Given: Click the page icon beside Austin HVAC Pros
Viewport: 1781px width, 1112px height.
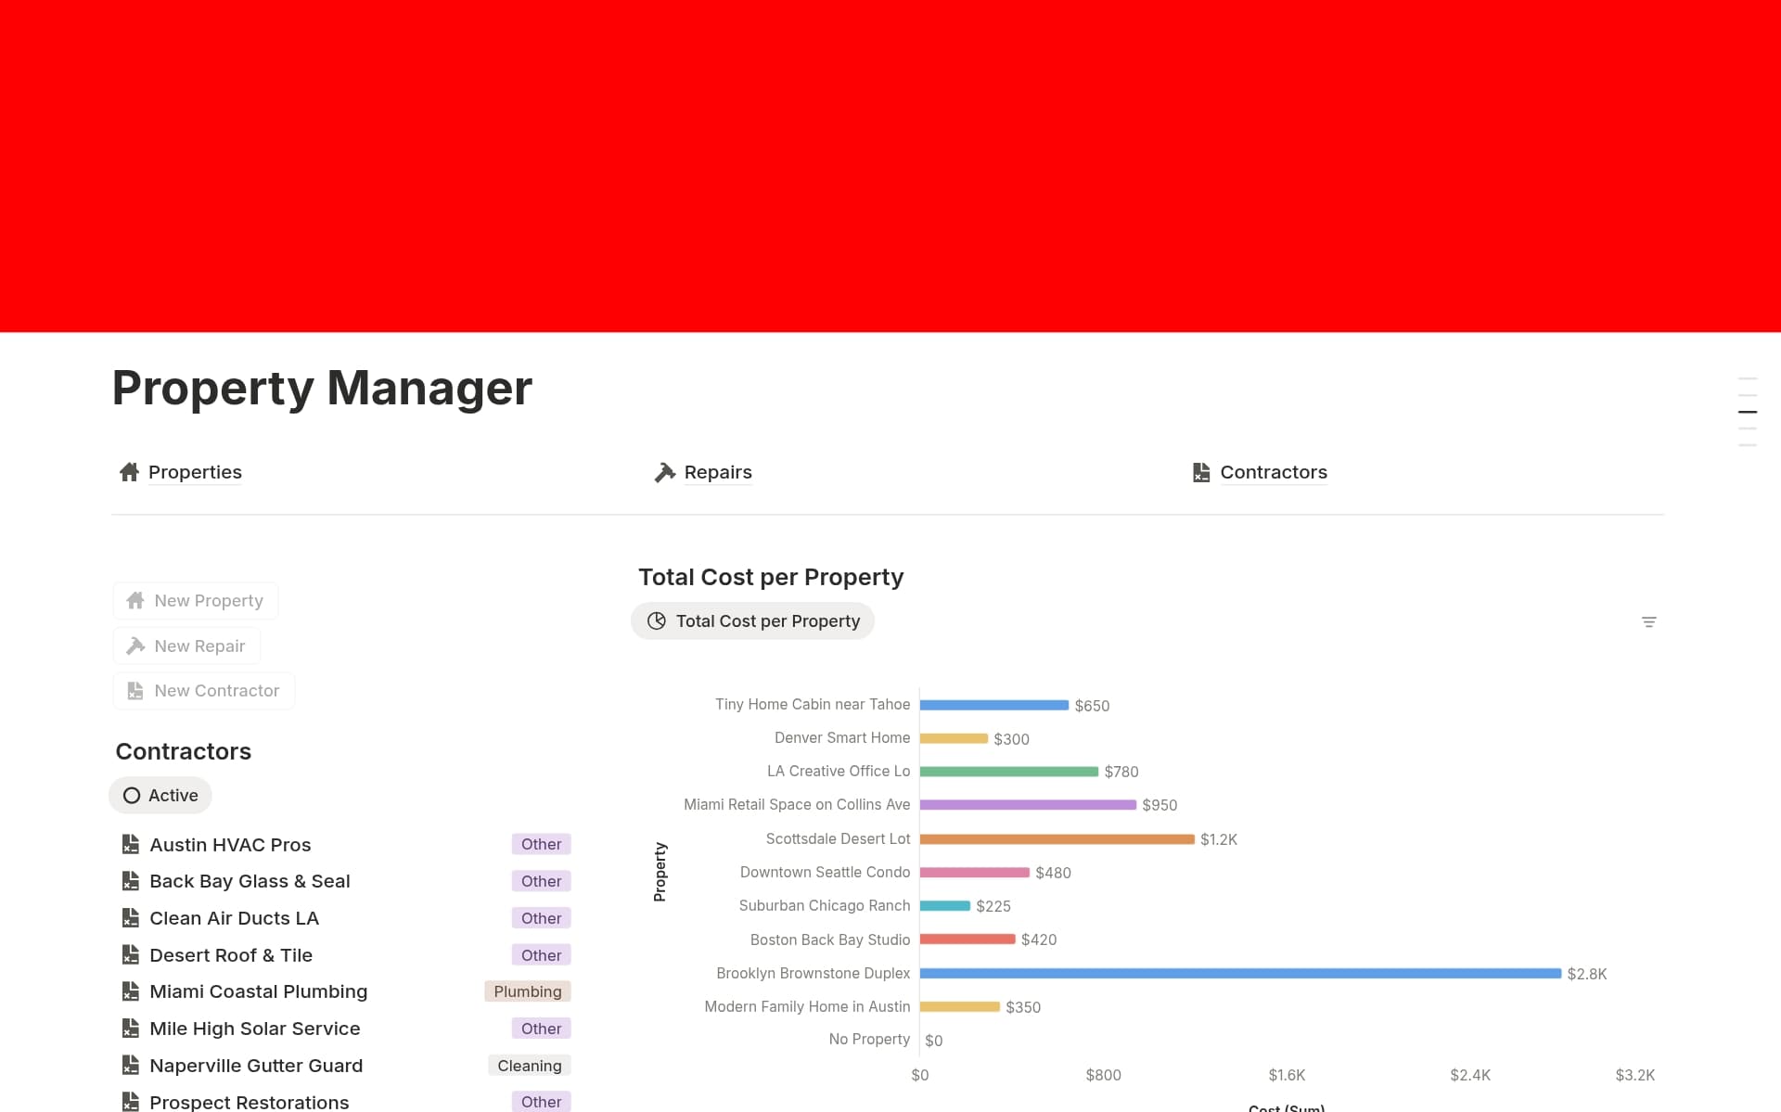Looking at the screenshot, I should (130, 844).
